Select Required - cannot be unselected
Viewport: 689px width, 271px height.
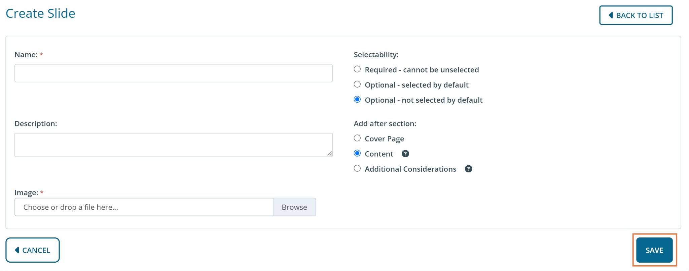tap(357, 69)
